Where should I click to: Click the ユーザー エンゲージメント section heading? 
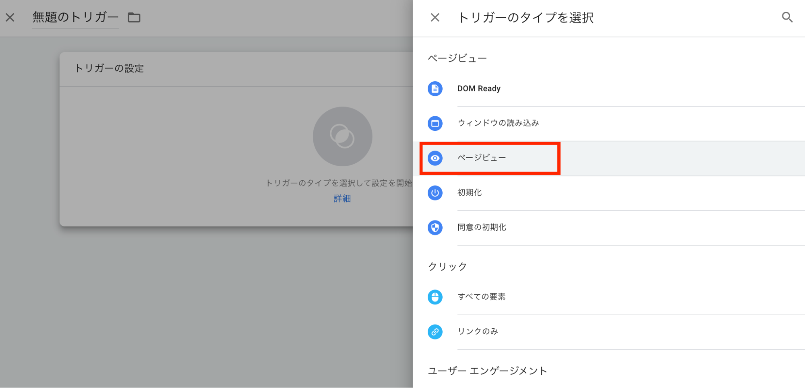click(x=487, y=371)
